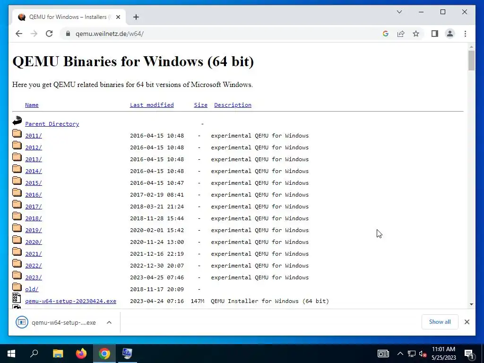
Task: View site security lock info
Action: click(x=68, y=34)
